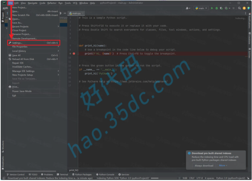This screenshot has height=181, width=252.
Task: Click 4 spaces indent status
Action: 209,178
